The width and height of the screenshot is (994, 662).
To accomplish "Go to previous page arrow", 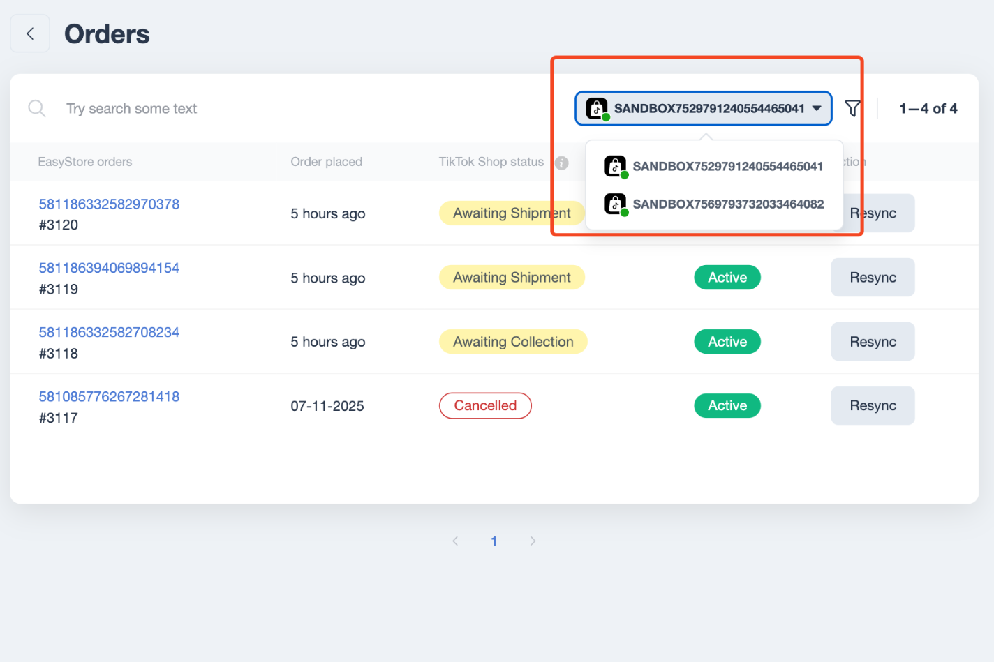I will [455, 541].
